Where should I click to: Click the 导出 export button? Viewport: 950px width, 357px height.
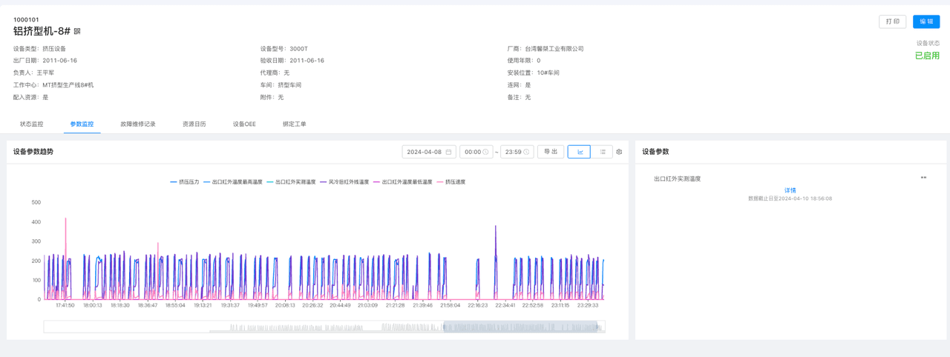[551, 152]
